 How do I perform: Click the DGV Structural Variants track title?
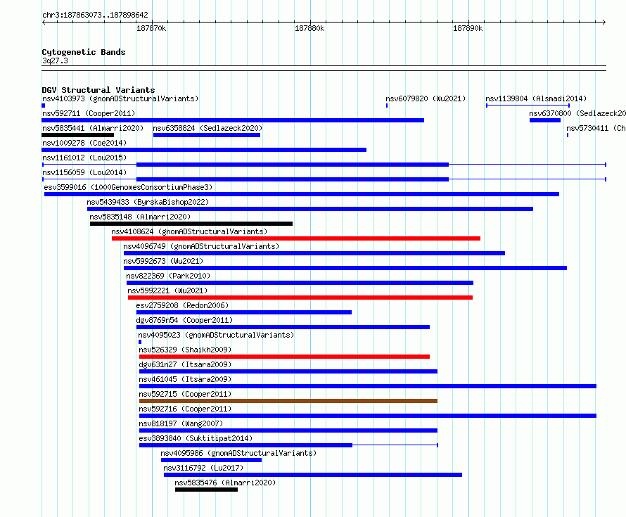(98, 90)
